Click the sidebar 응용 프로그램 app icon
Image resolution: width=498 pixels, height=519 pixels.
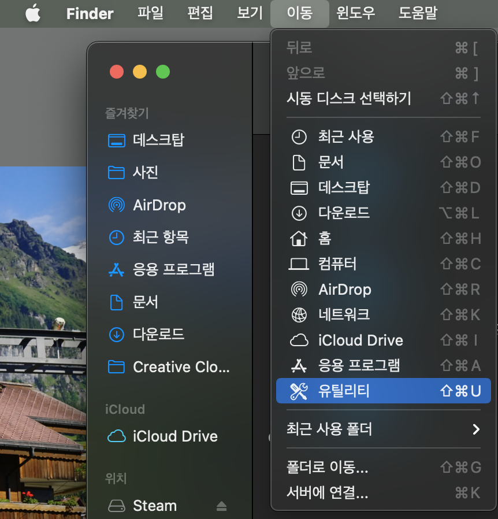pos(117,270)
